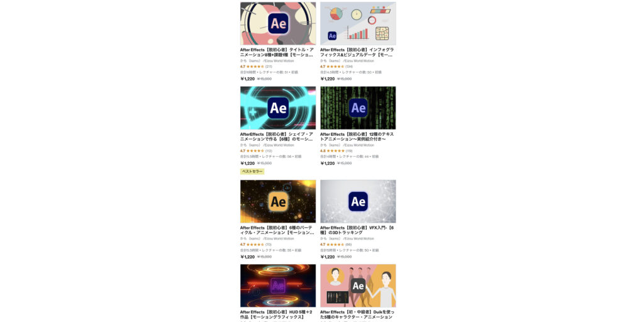Open the HUD course thumbnail with glowing rings
This screenshot has height=322, width=644.
pyautogui.click(x=278, y=286)
